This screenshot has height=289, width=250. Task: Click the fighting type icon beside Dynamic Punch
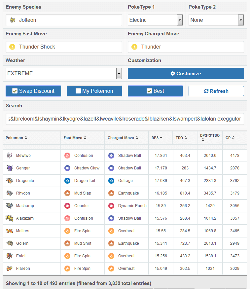[111, 206]
